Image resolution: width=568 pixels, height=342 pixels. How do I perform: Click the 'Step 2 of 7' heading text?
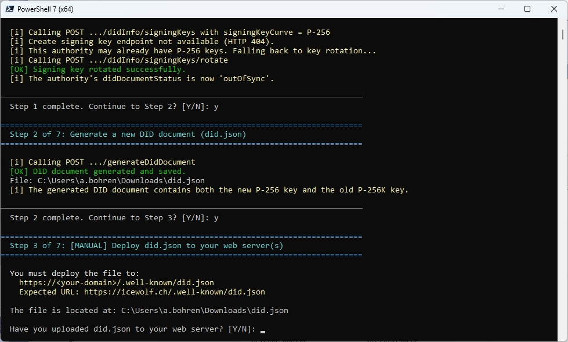click(x=128, y=134)
